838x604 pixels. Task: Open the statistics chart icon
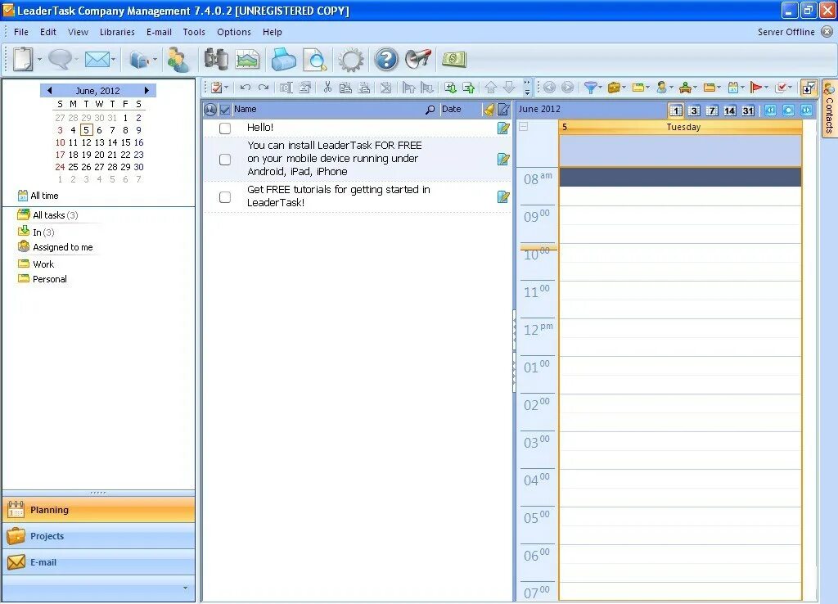coord(247,59)
